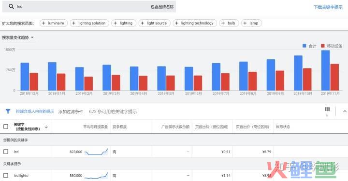Click the blue bar for 2019年6月
This screenshot has width=348, height=181.
click(x=188, y=78)
